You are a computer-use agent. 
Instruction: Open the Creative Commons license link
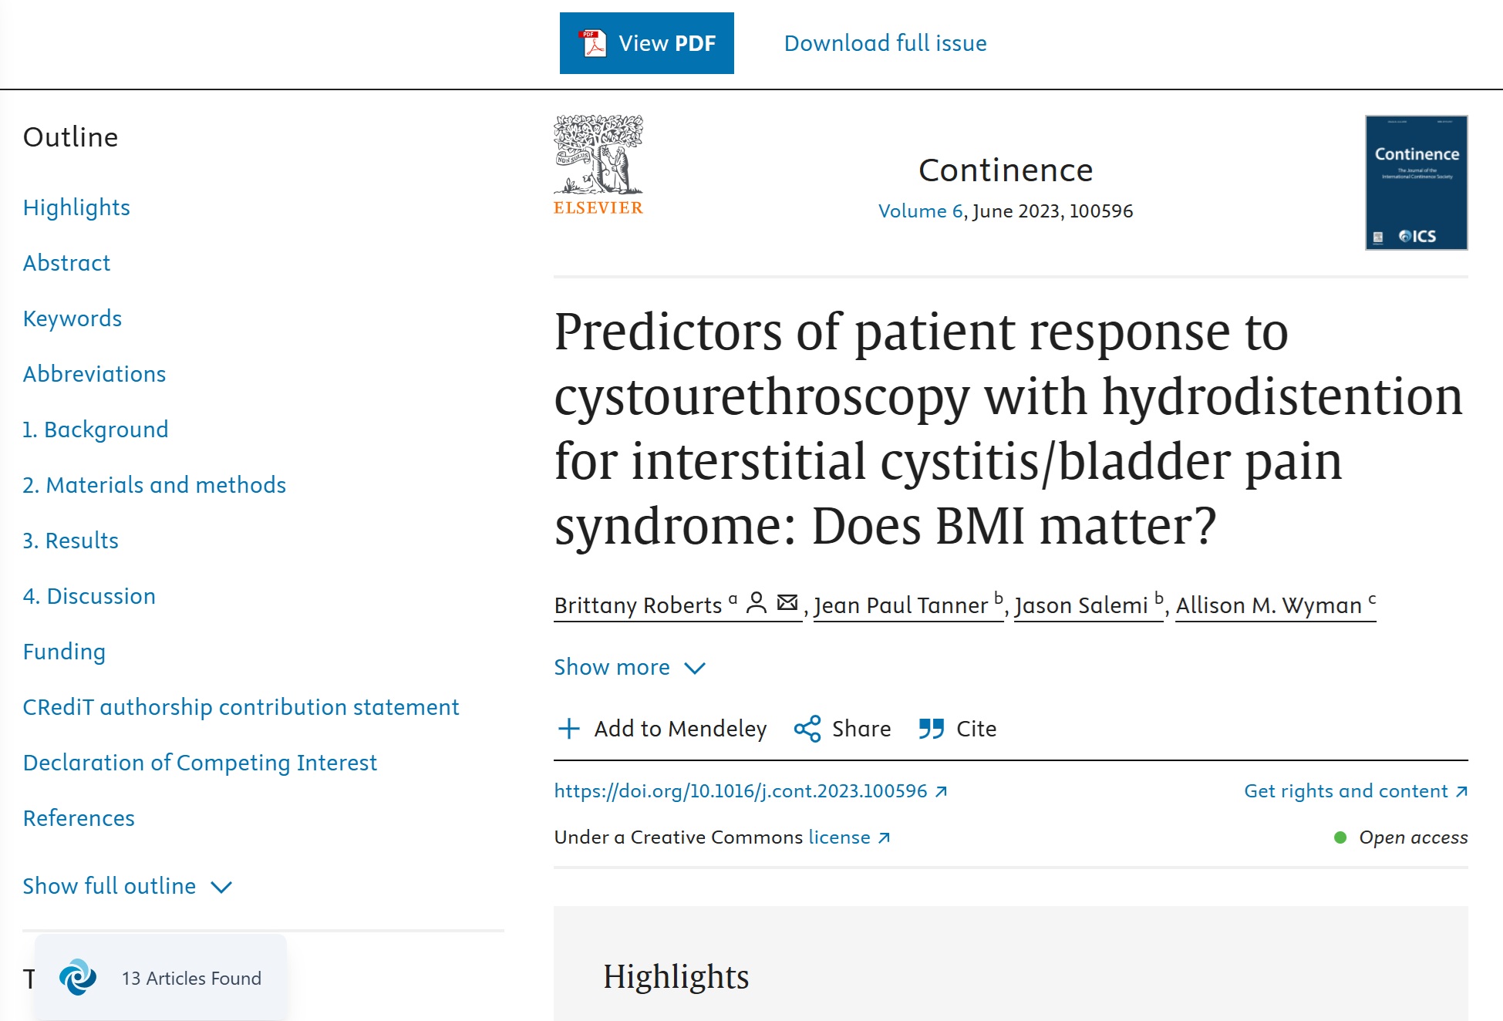point(839,837)
